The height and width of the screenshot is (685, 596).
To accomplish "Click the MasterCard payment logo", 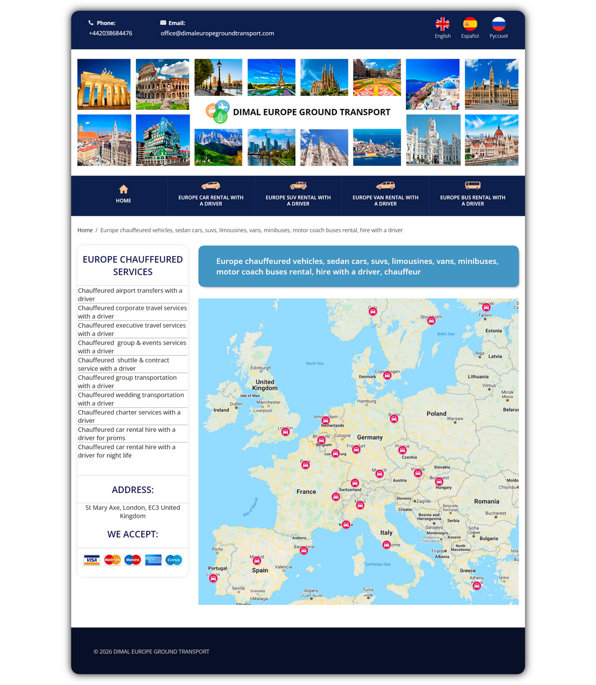I will (112, 560).
